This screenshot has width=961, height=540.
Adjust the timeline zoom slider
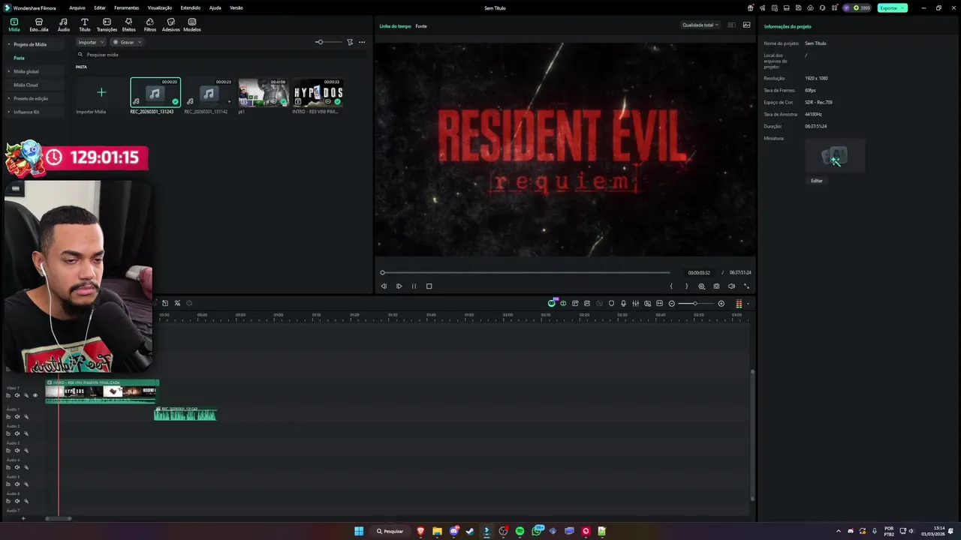(696, 303)
